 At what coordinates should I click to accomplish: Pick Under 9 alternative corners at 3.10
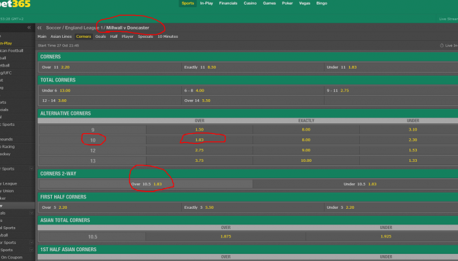[x=409, y=130]
